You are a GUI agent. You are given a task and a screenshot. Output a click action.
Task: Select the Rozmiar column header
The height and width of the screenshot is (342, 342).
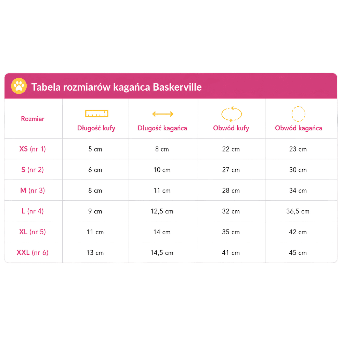tap(33, 119)
